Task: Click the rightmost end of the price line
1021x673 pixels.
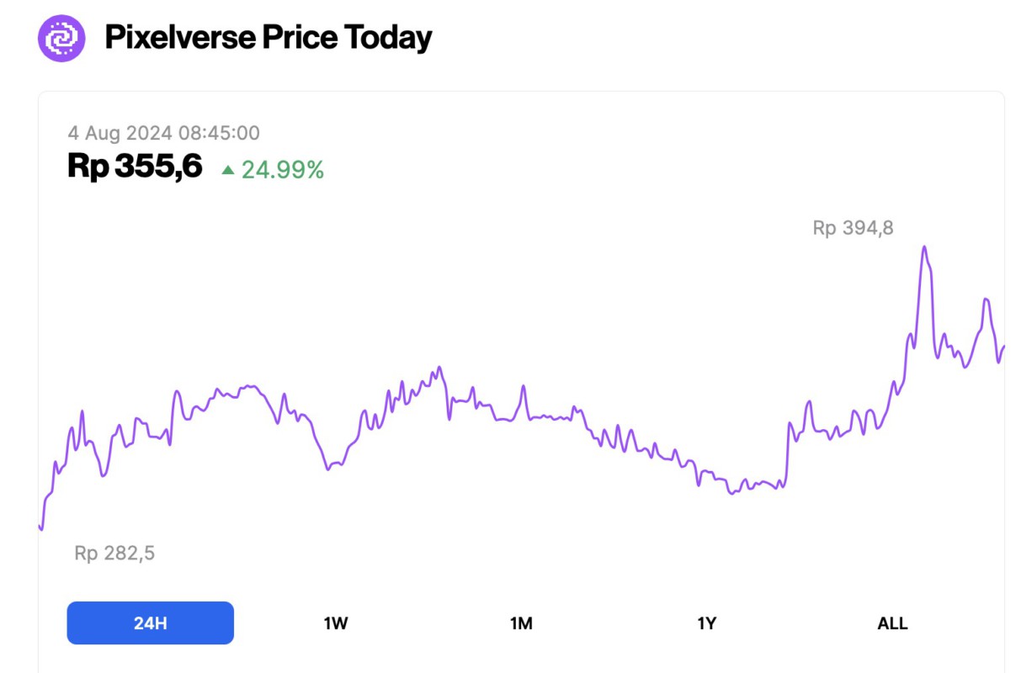Action: [1004, 345]
